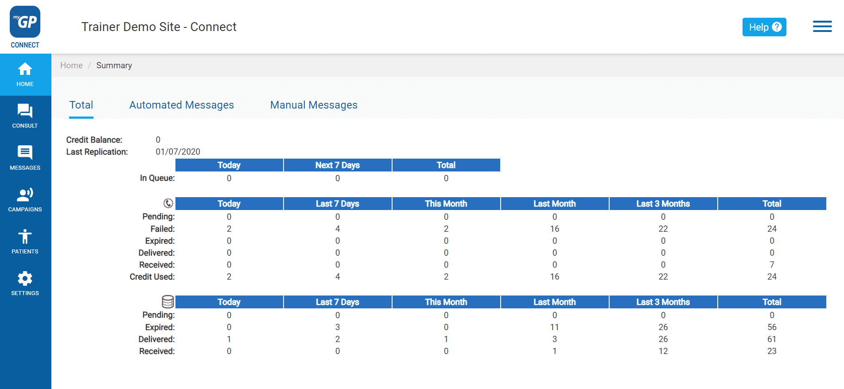Open the Consult sidebar section
Viewport: 844px width, 389px height.
25,117
